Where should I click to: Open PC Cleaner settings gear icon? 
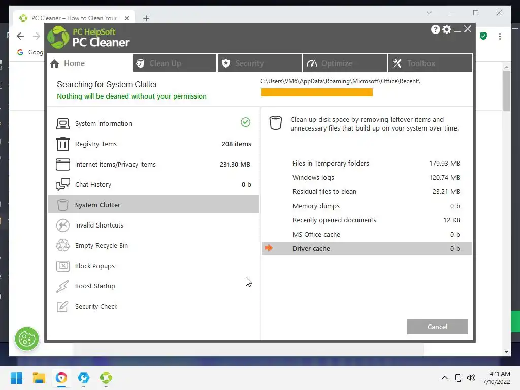[447, 29]
